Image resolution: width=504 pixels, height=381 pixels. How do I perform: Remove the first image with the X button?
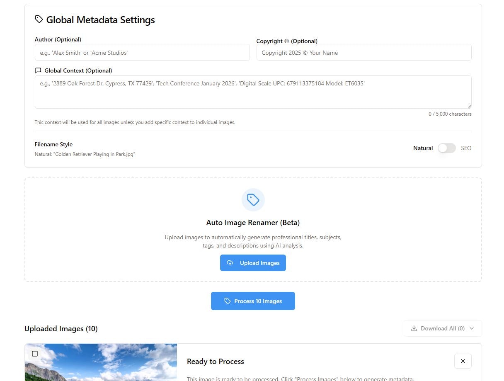463,361
